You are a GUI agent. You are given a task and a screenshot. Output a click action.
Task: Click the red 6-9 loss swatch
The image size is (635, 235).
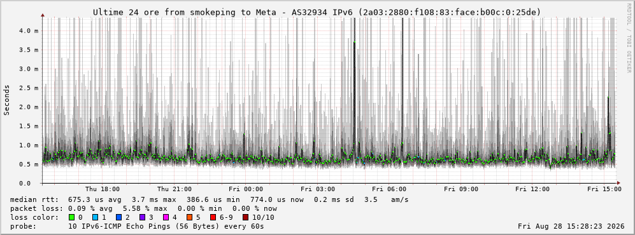click(213, 217)
